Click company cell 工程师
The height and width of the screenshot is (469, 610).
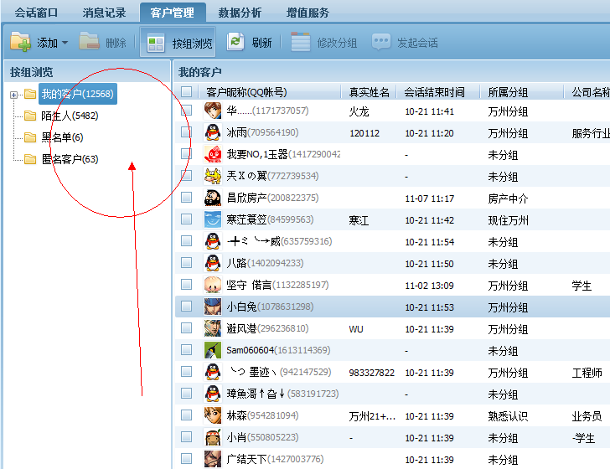[587, 373]
